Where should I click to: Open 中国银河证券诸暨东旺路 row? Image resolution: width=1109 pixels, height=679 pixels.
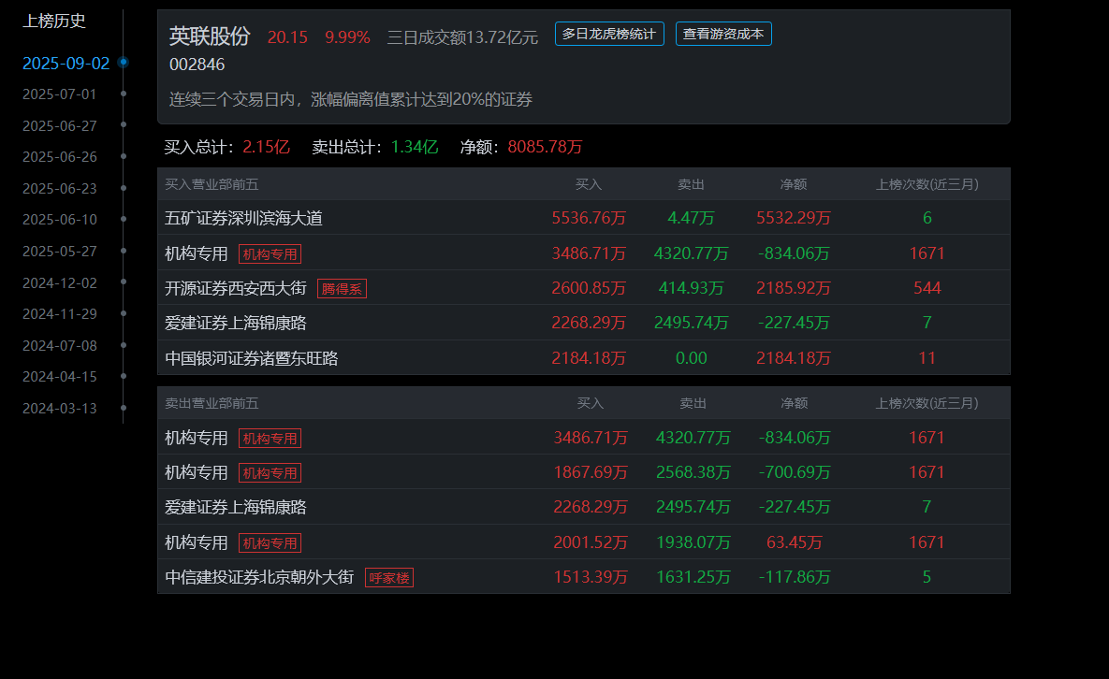click(251, 358)
